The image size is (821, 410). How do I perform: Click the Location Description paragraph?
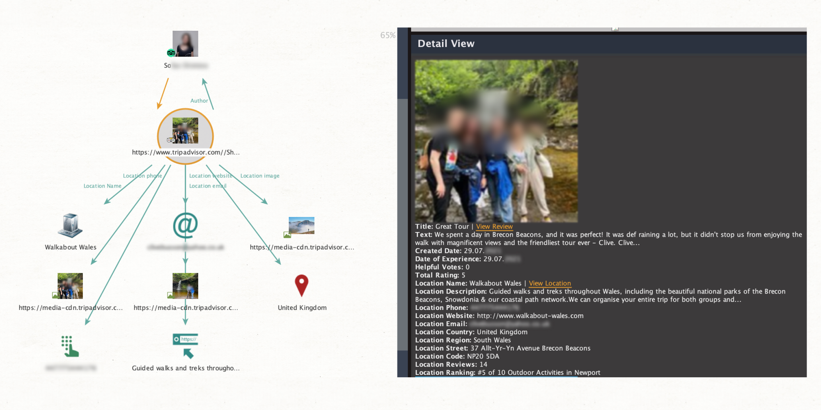coord(600,296)
